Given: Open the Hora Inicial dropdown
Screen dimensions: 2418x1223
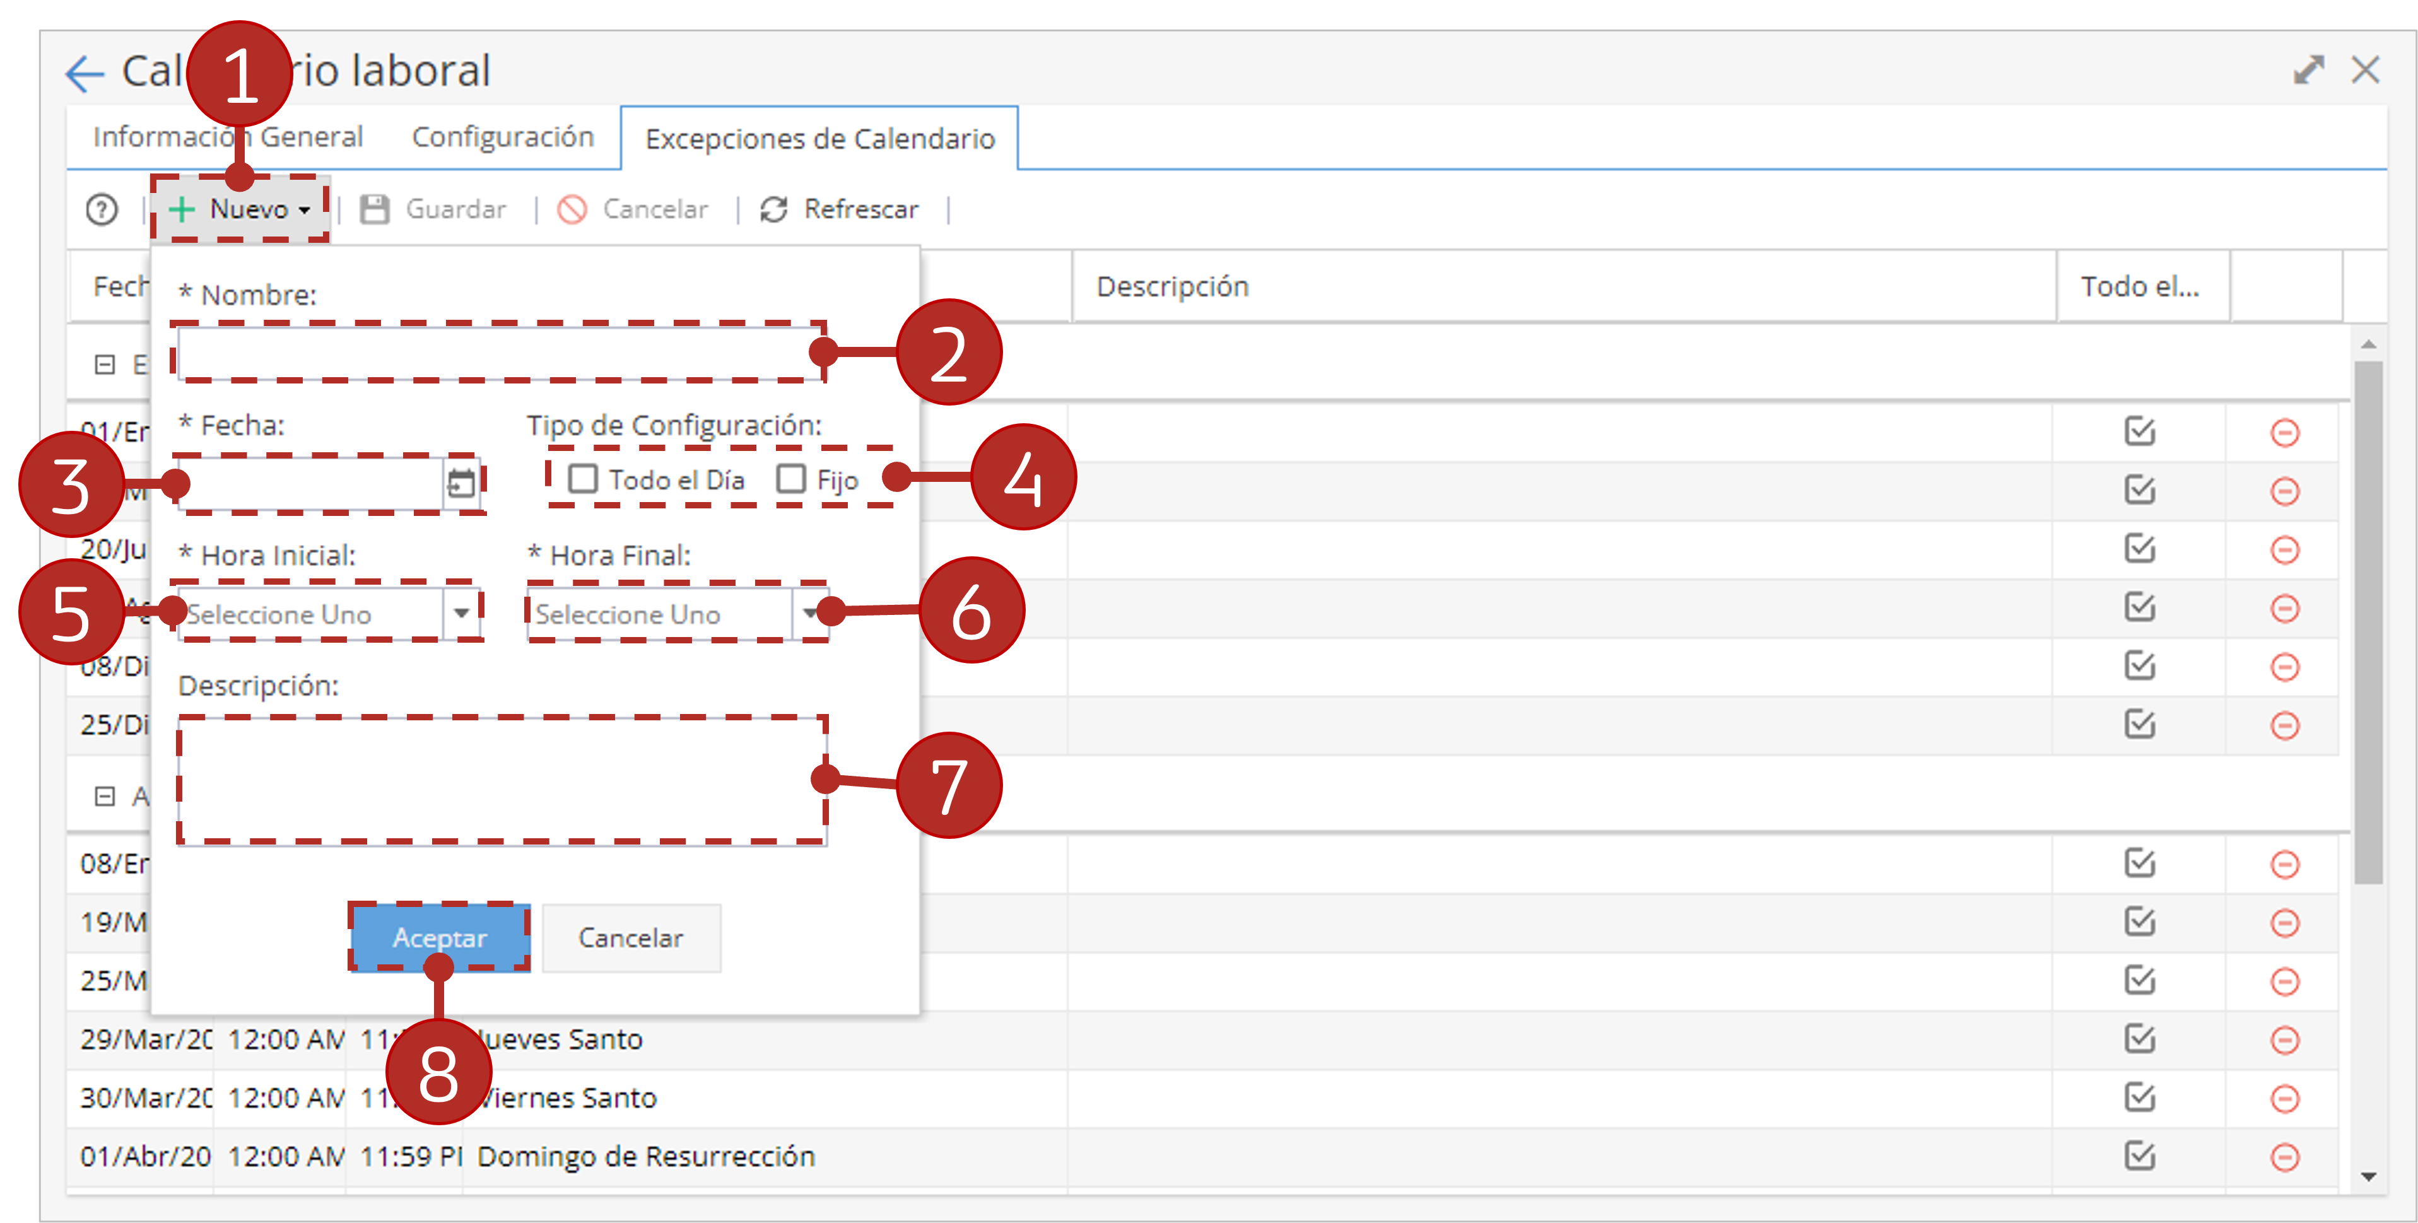Looking at the screenshot, I should (461, 613).
